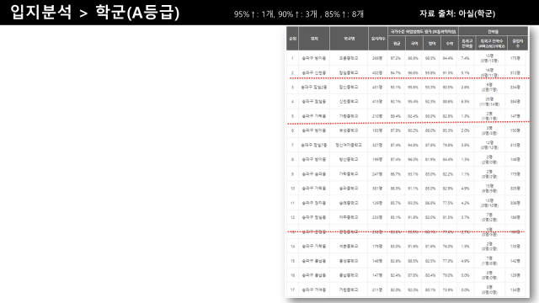Select the 7.4% 진학률 cell in row 1
Screen dimensions: 539x303
(x=465, y=58)
